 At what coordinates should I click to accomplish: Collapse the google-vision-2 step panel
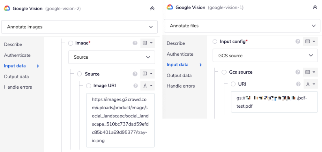[x=152, y=9]
